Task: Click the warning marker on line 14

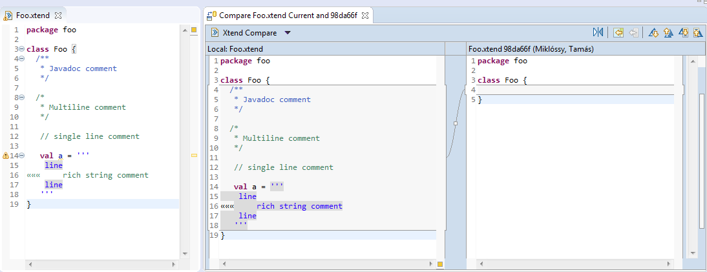Action: click(x=5, y=156)
